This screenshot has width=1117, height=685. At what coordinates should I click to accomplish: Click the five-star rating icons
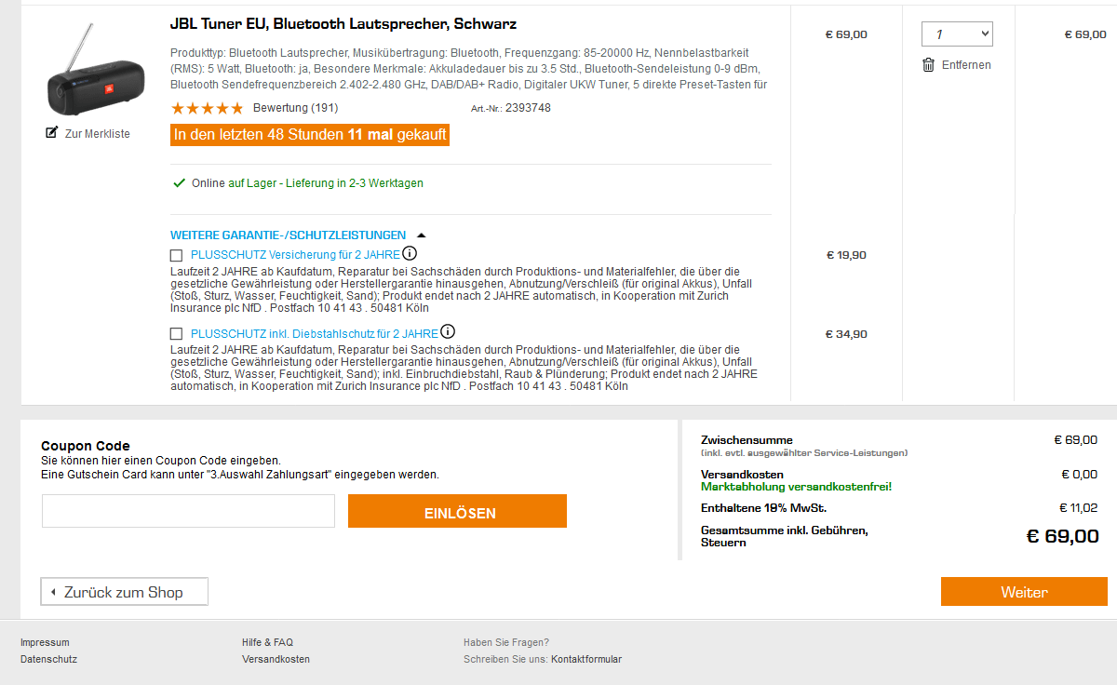click(x=207, y=108)
